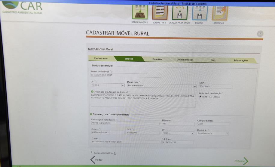
Task: Click the Próximo button
Action: pos(241,161)
